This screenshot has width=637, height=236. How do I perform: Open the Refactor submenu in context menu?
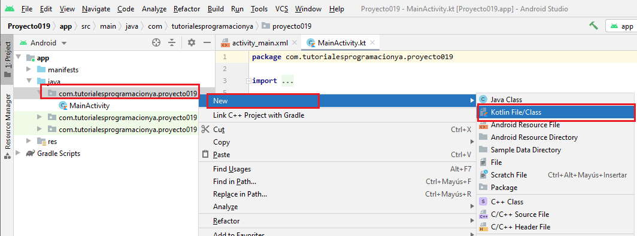[x=337, y=220]
